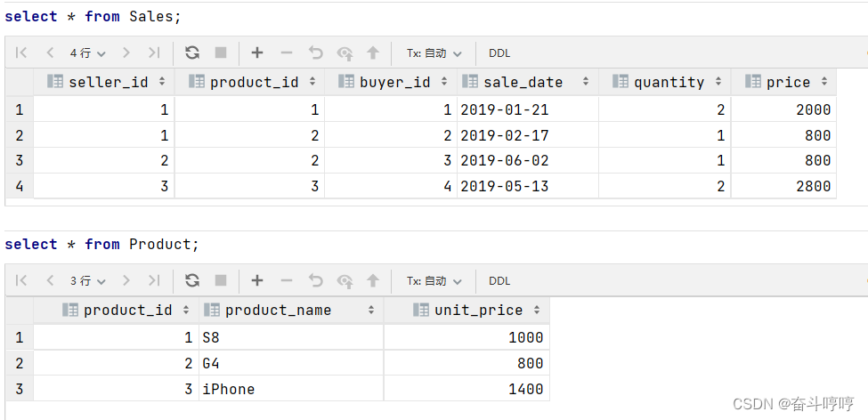The image size is (868, 420).
Task: Open Sales transaction mode dropdown
Action: pyautogui.click(x=434, y=52)
